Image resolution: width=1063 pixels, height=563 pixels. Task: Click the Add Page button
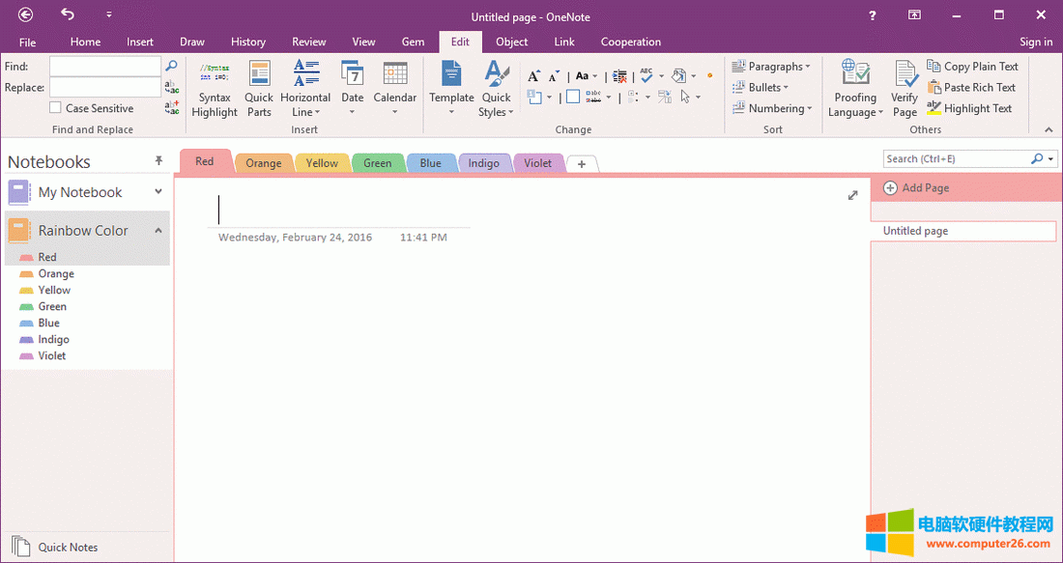click(x=916, y=187)
